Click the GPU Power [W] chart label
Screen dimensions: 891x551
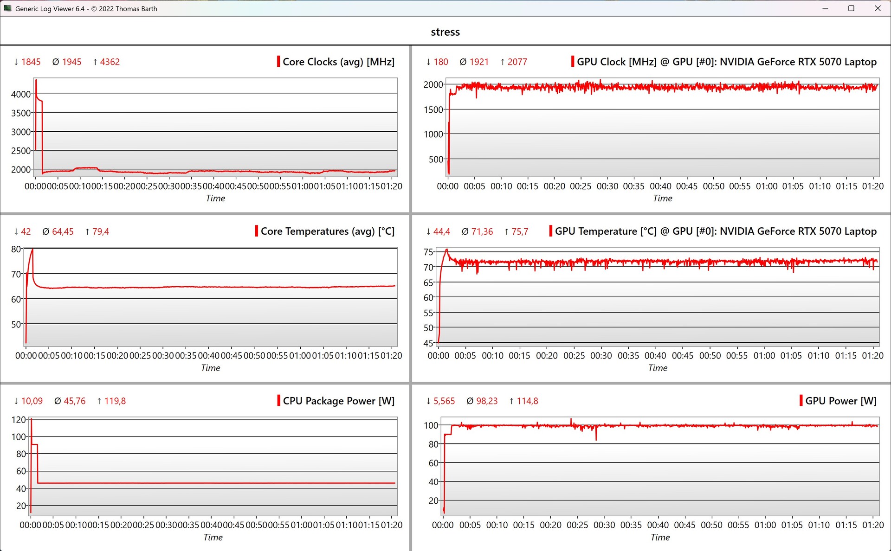pyautogui.click(x=840, y=401)
